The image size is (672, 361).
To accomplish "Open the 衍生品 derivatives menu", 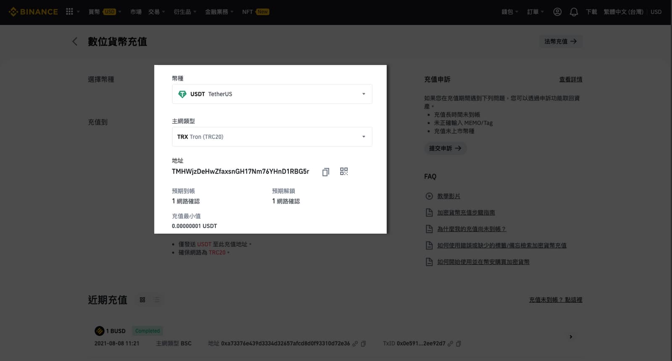I will [185, 12].
